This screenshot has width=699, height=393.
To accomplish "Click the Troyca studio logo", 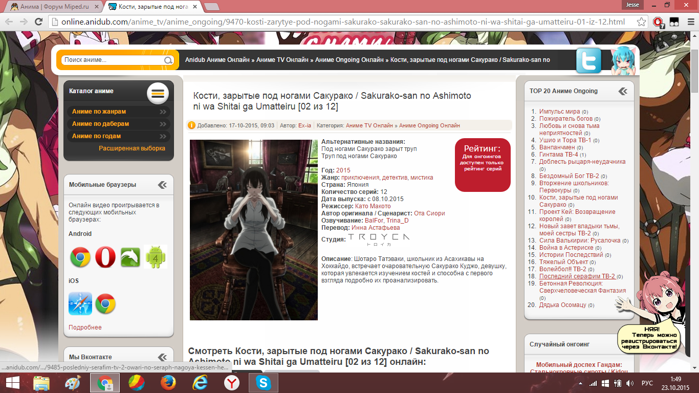I will click(x=379, y=240).
